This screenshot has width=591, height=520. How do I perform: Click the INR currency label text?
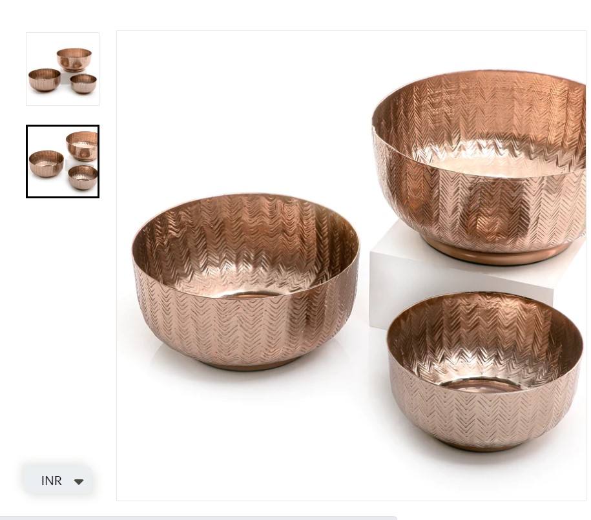pos(51,481)
